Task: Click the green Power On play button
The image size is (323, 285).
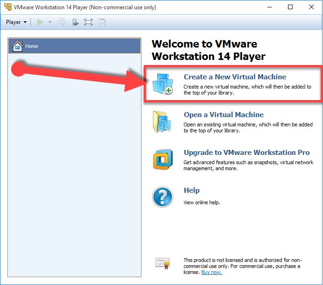Action: tap(41, 22)
